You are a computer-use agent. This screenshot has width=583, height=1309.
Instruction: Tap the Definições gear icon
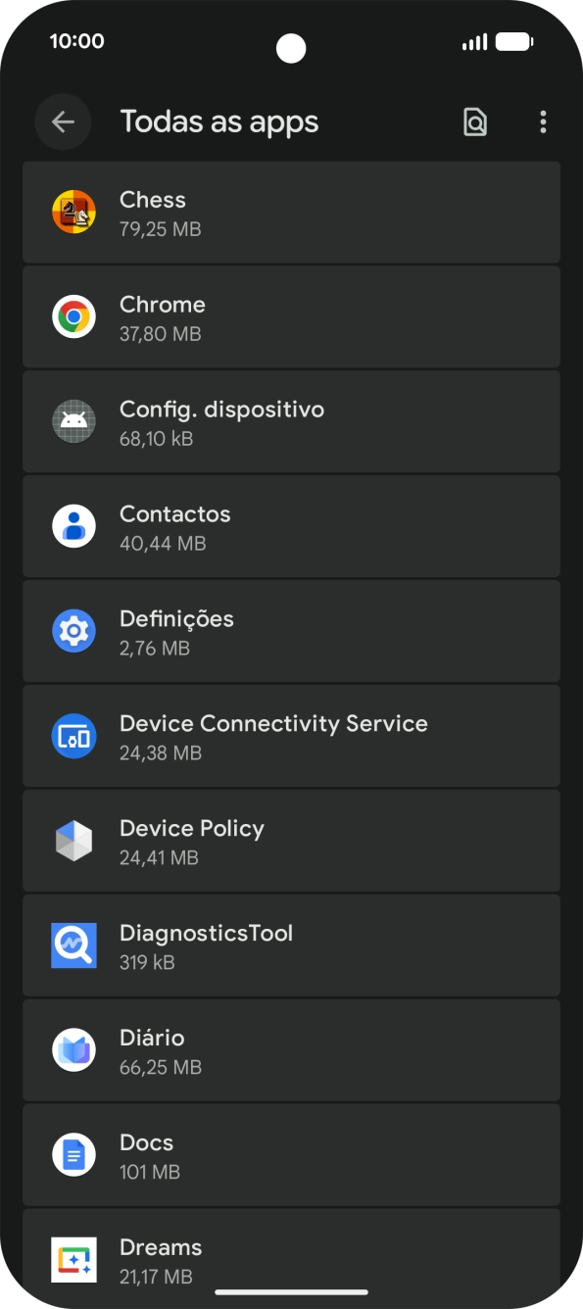pos(73,632)
